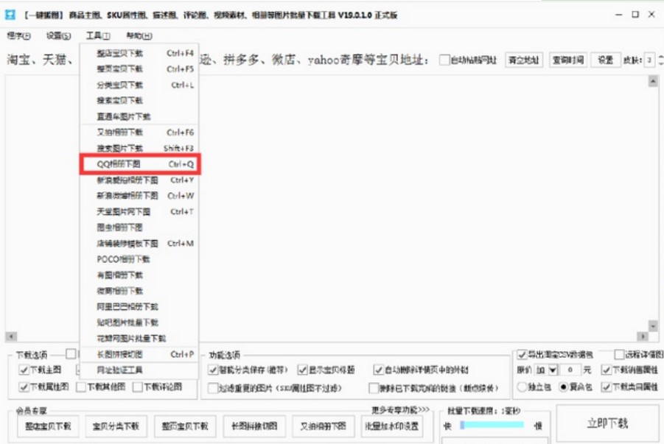Choose 天堂图片网下图 menu entry
664x444 pixels.
click(139, 211)
